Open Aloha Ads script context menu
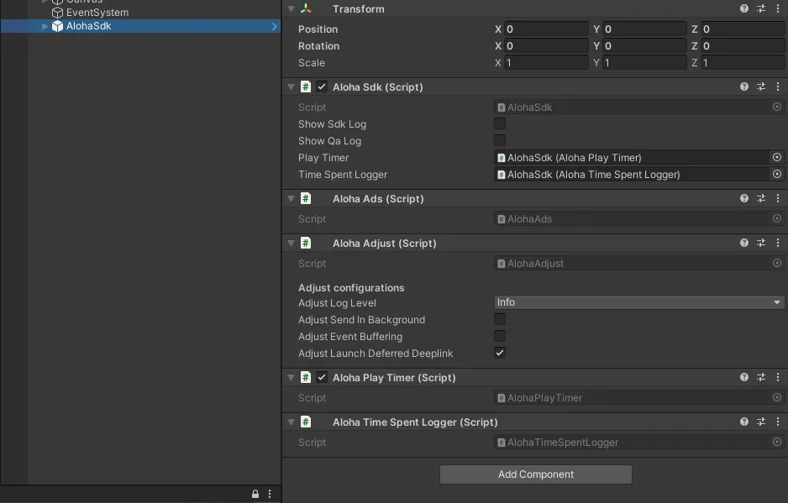 (x=777, y=198)
